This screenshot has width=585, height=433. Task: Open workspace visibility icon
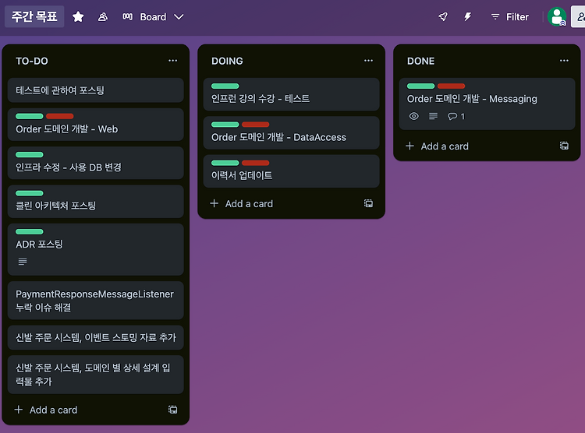103,17
